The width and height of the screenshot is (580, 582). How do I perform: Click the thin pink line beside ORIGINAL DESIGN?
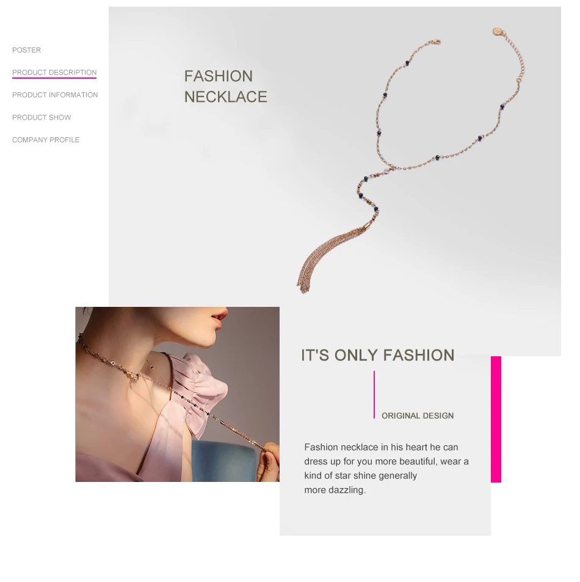[374, 395]
